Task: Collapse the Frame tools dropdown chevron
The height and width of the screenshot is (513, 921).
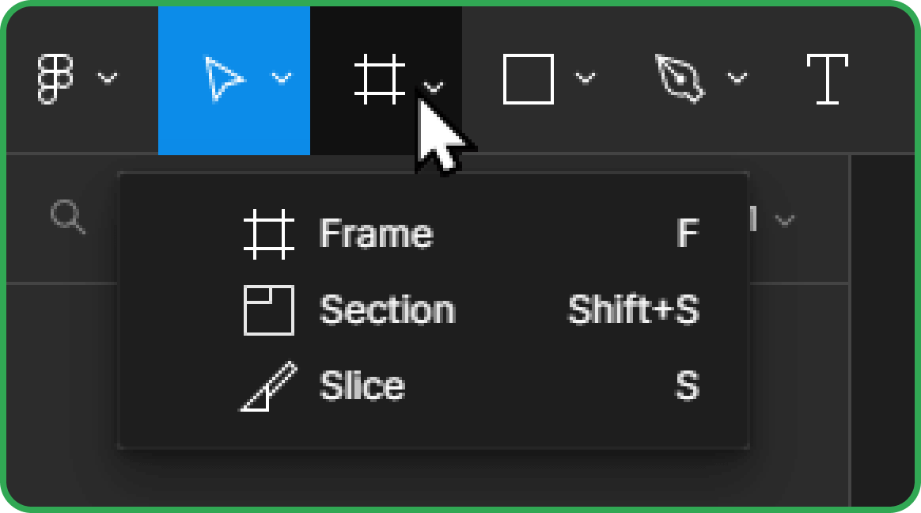Action: click(x=434, y=88)
